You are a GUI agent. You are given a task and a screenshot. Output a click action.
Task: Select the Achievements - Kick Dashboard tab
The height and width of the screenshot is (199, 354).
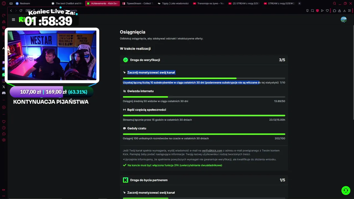[x=102, y=4]
